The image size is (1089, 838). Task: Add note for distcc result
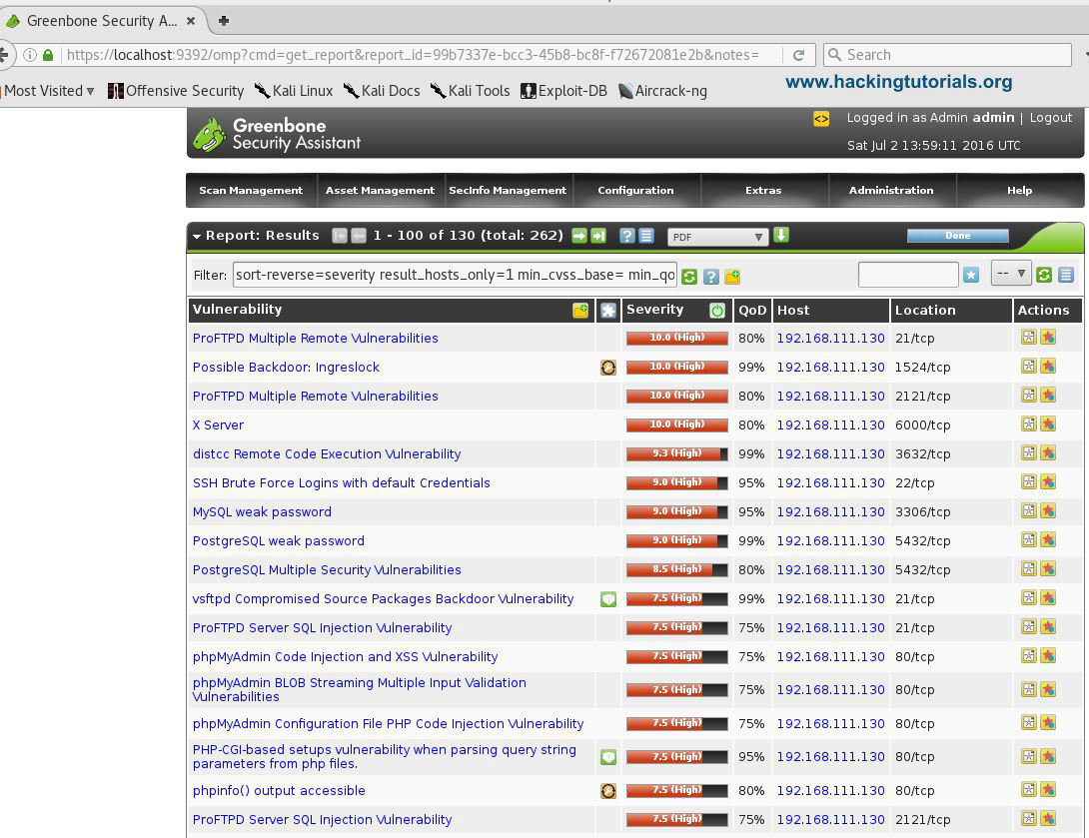pos(1029,453)
